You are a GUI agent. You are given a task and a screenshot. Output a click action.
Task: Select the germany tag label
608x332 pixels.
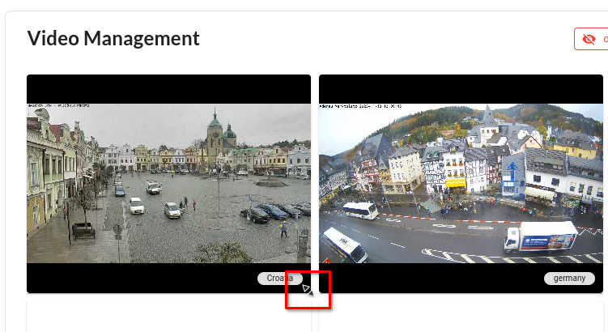click(x=569, y=278)
